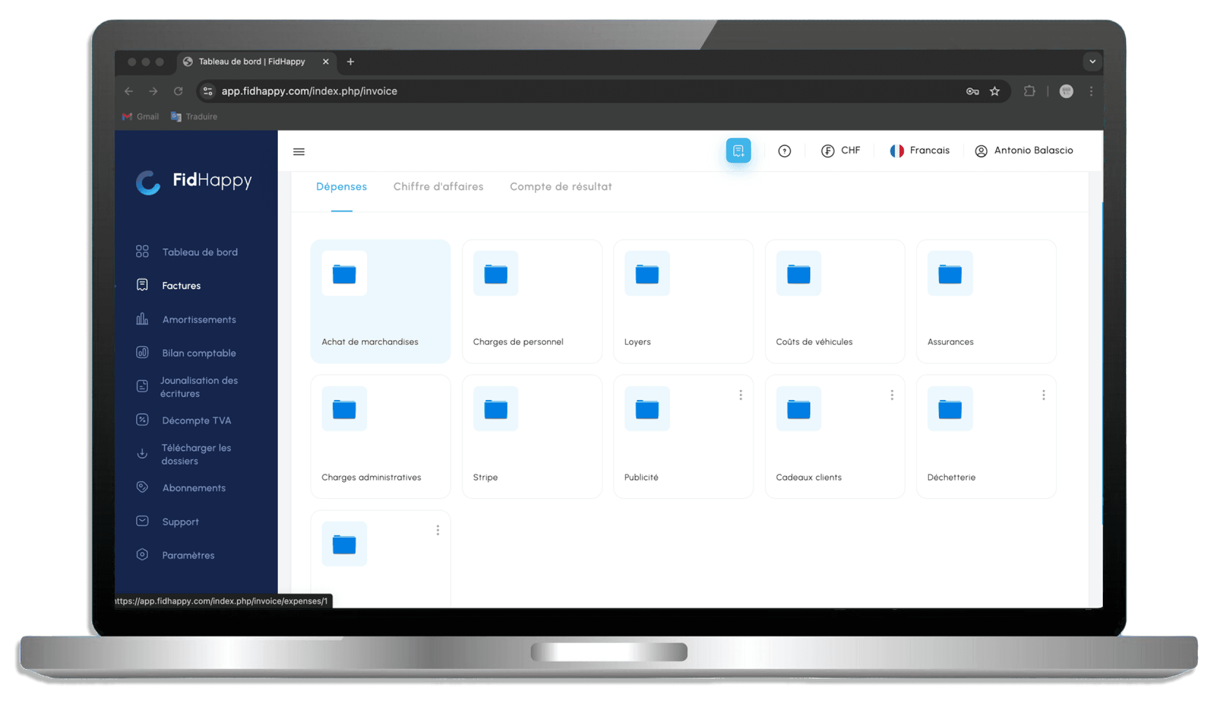Open Télécharger les dossiers in sidebar

click(196, 454)
